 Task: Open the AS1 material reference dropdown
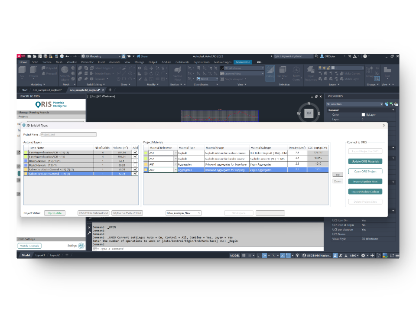pos(175,153)
